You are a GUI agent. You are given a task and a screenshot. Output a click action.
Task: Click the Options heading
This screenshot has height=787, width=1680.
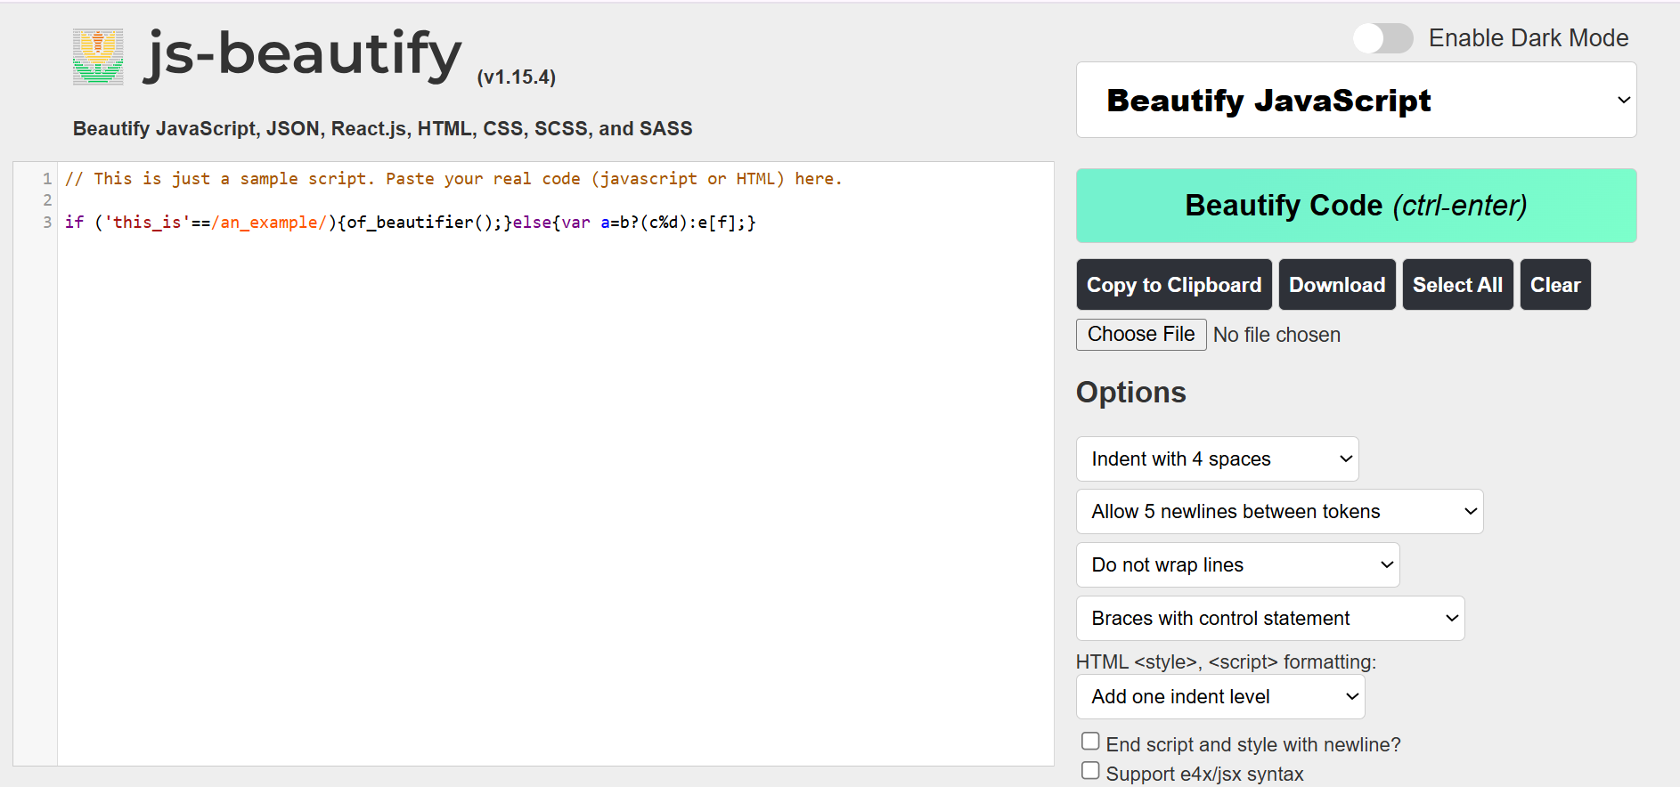click(1131, 393)
